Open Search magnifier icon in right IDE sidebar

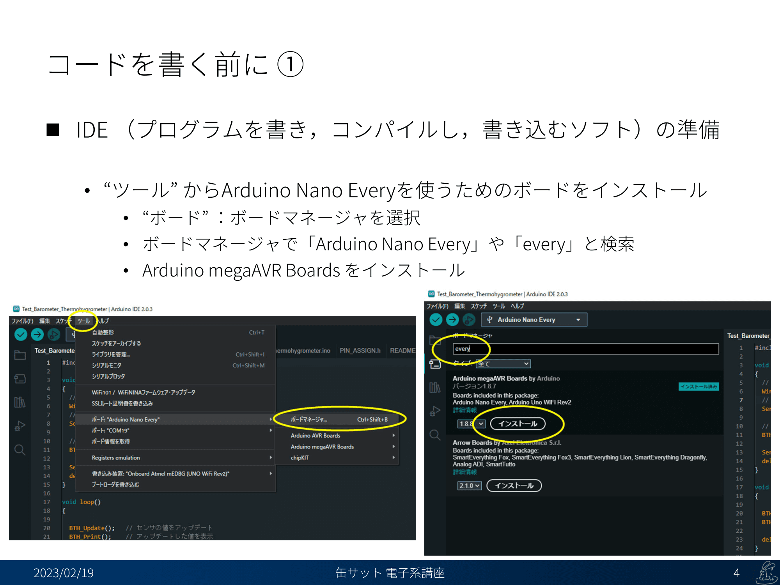click(x=435, y=435)
